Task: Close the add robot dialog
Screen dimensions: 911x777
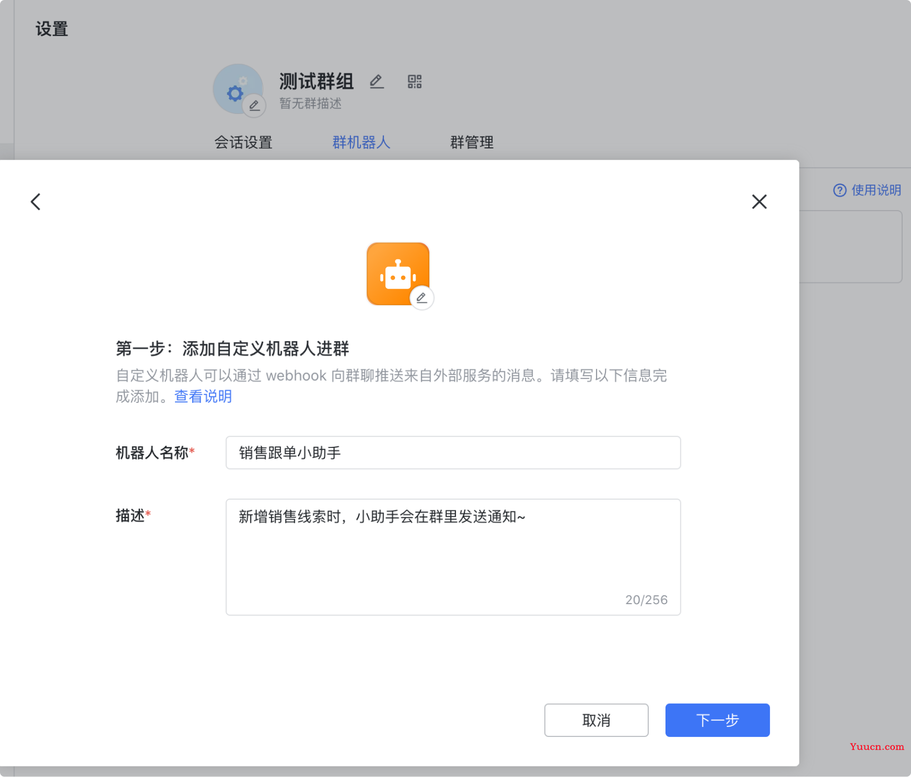Action: 759,202
